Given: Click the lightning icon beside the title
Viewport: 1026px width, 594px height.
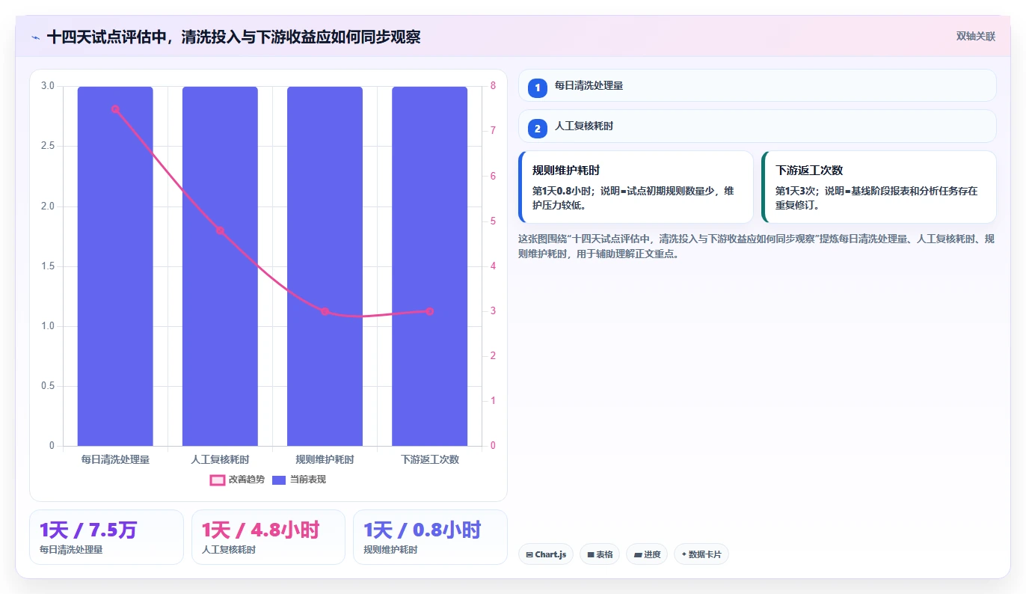Looking at the screenshot, I should point(36,37).
